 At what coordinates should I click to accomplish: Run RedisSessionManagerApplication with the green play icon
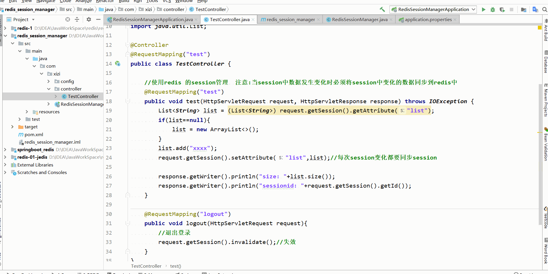[483, 10]
